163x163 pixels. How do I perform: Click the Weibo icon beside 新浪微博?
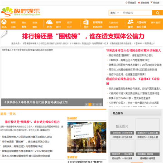[139, 3]
